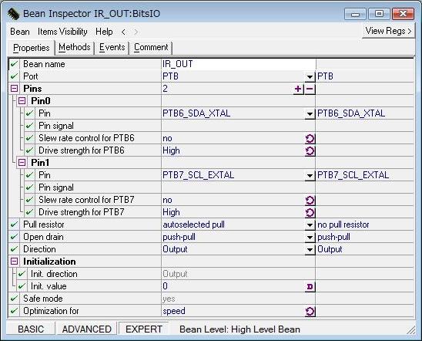Open the Port PTB dropdown
422x341 pixels.
click(x=310, y=77)
